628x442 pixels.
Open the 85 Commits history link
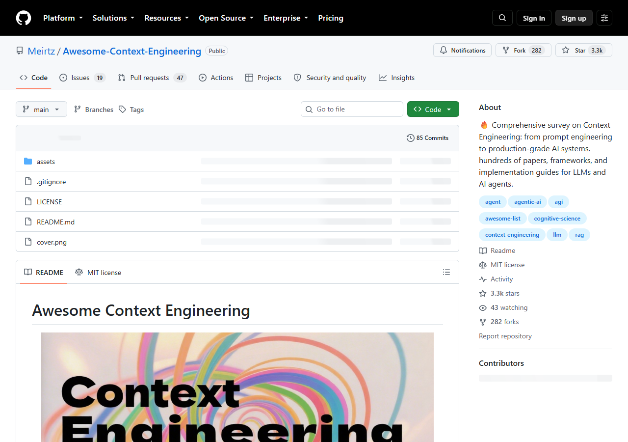tap(428, 138)
